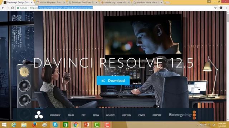Screen dimensions: 229x128
Task: Open File Explorer from the taskbar
Action: (x=24, y=125)
